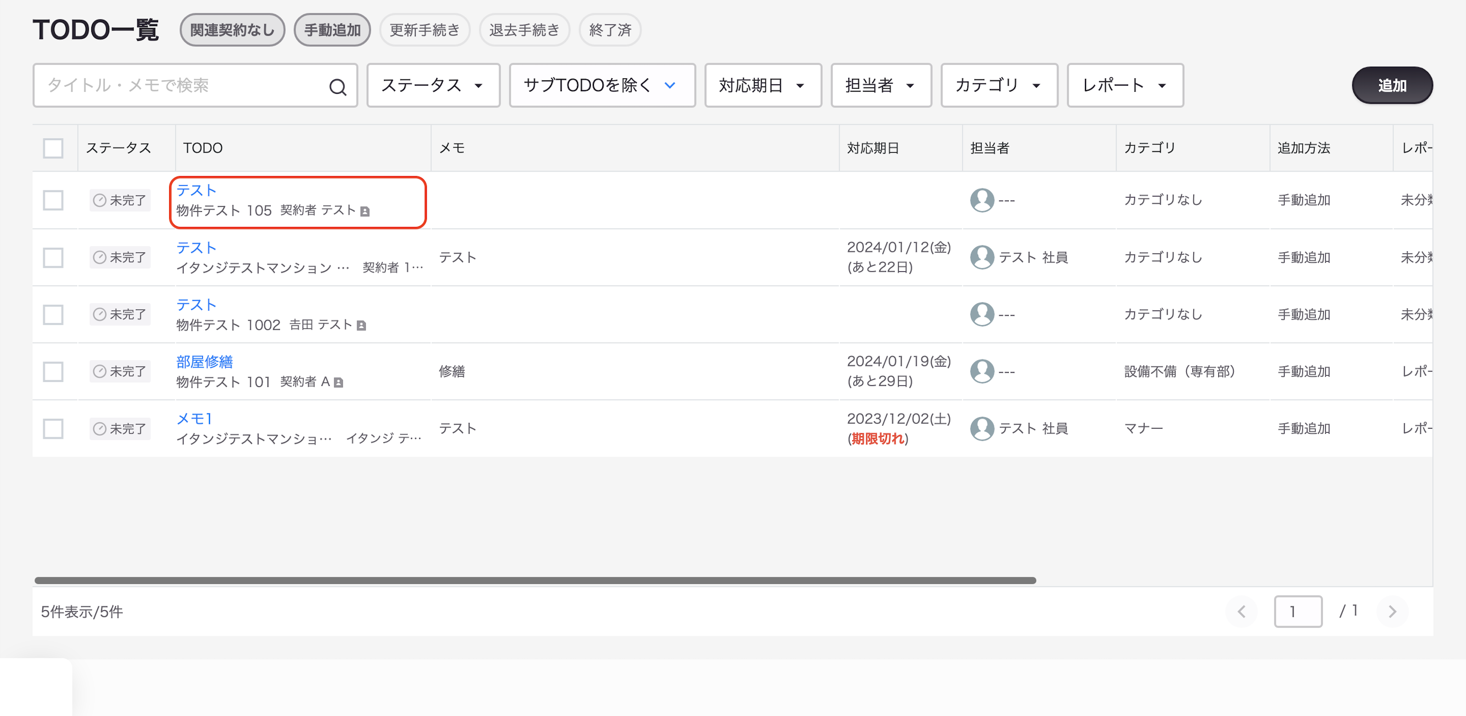
Task: Toggle the select-all header checkbox
Action: click(x=53, y=148)
